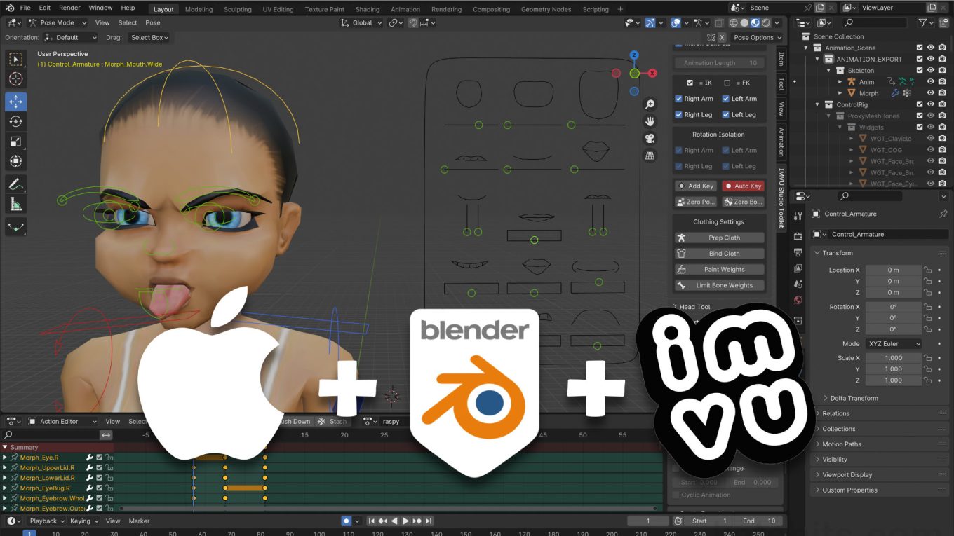Choose the Cursor tool in toolbar

[16, 79]
